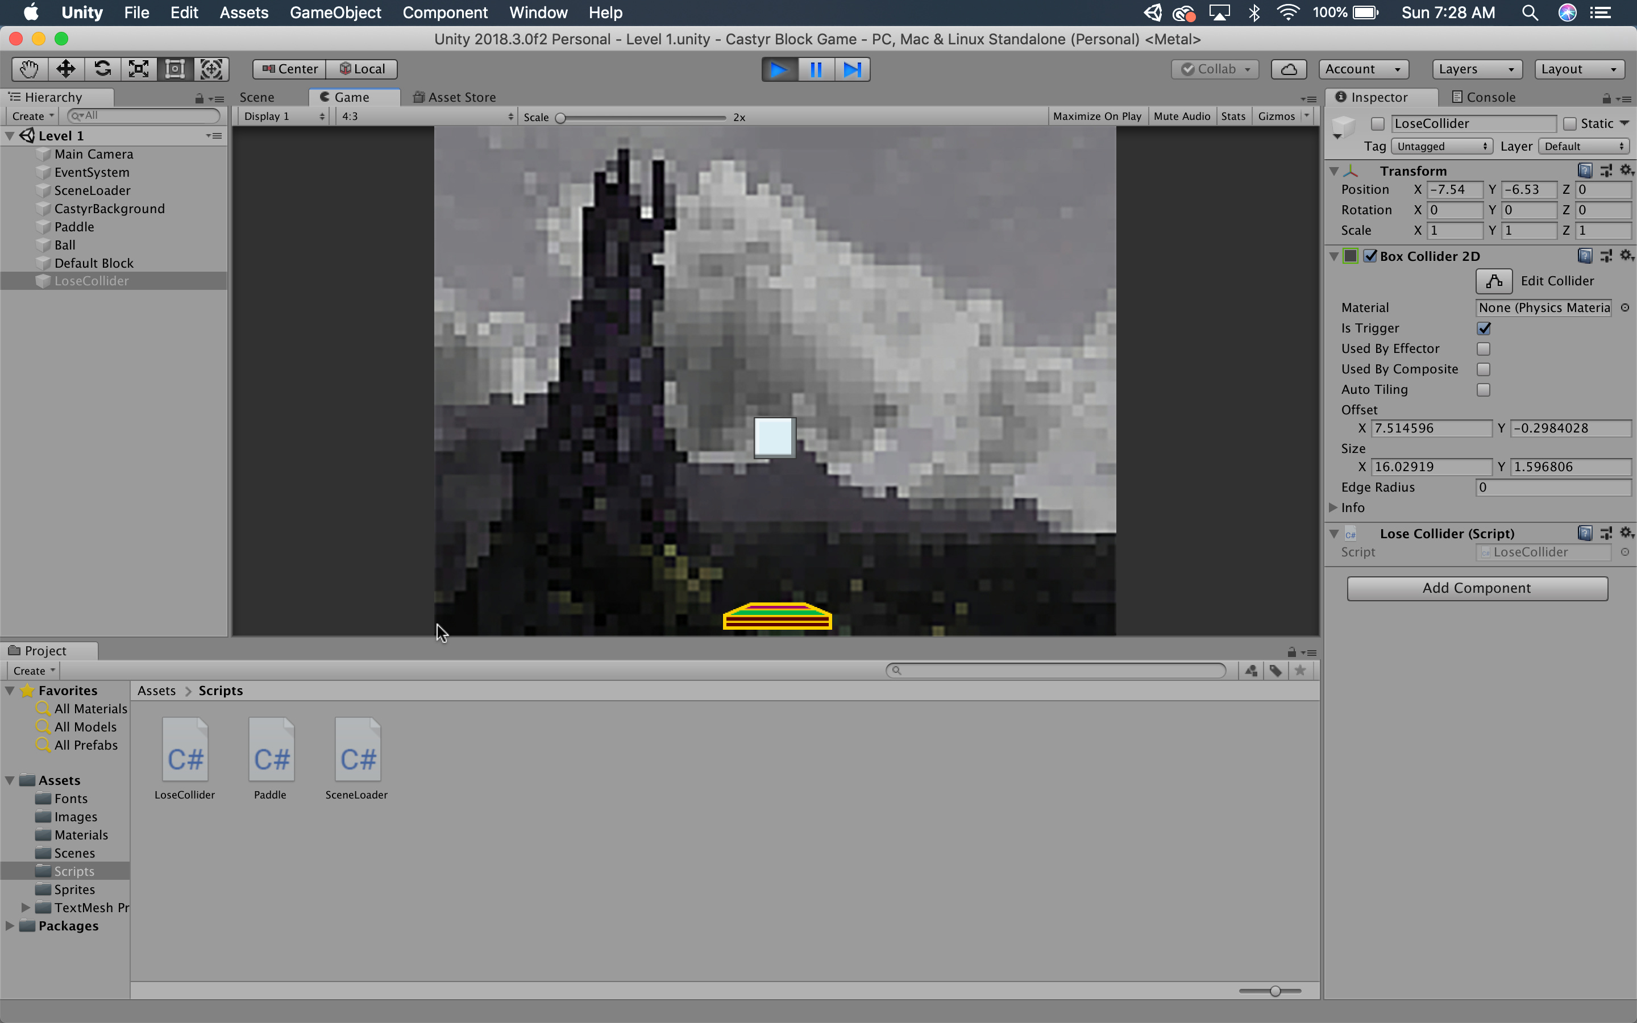The image size is (1637, 1023).
Task: Click the Rect Transform tool icon
Action: pos(174,68)
